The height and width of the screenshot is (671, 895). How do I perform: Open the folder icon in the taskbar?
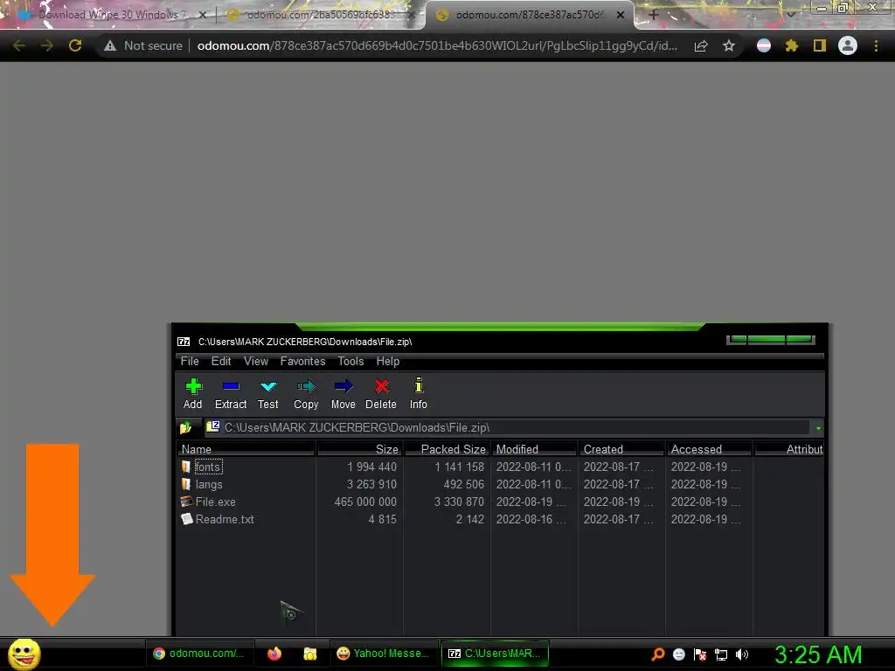tap(310, 654)
